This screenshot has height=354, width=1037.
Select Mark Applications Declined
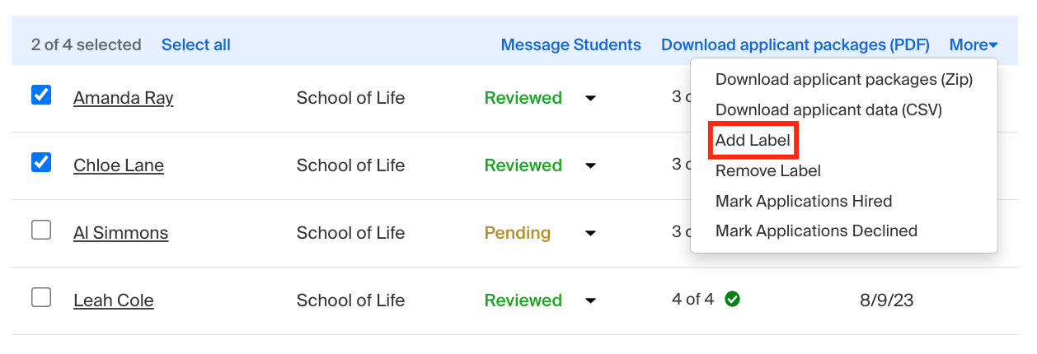[816, 231]
